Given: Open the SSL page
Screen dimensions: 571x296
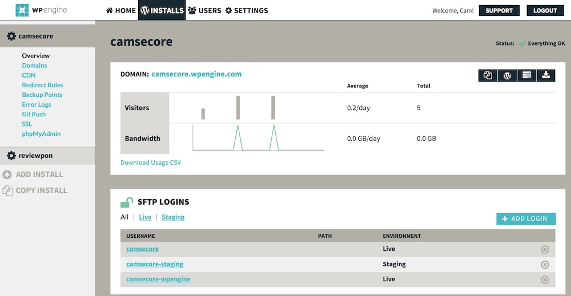Looking at the screenshot, I should point(27,124).
